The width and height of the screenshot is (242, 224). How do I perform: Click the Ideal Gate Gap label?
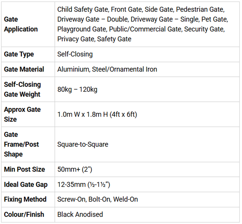tap(26, 184)
